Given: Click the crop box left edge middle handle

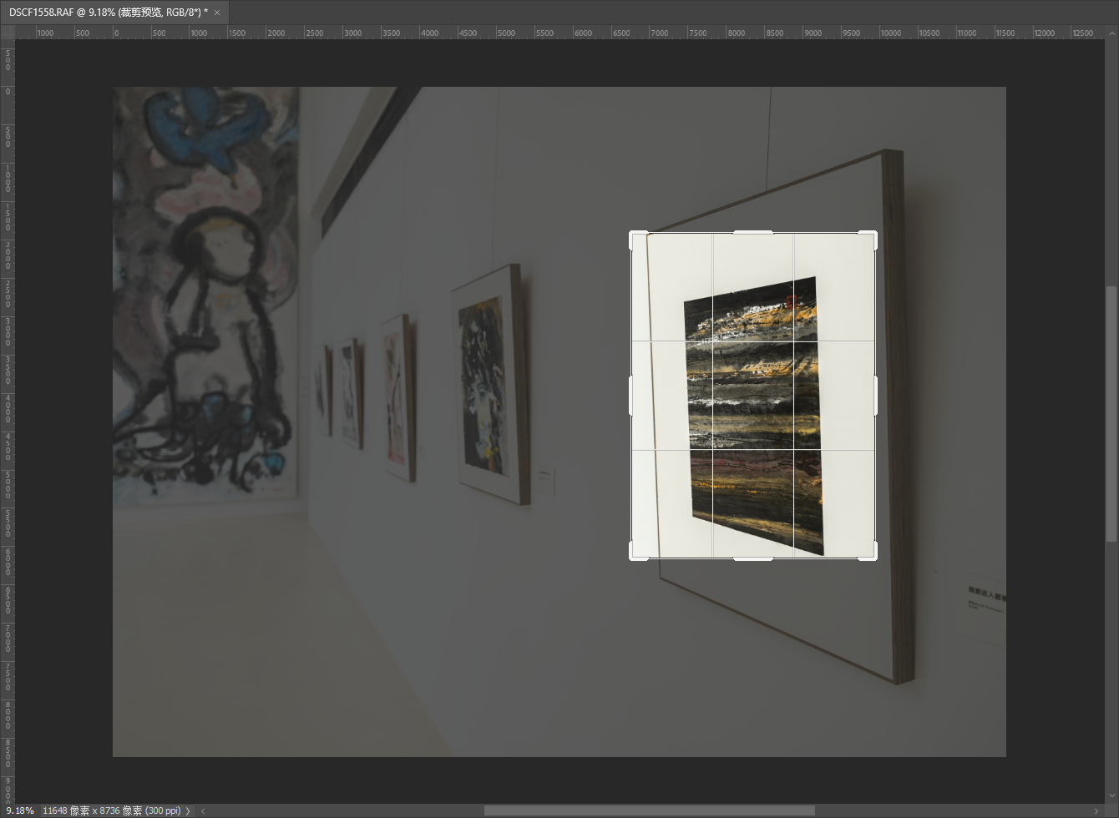Looking at the screenshot, I should (x=630, y=396).
